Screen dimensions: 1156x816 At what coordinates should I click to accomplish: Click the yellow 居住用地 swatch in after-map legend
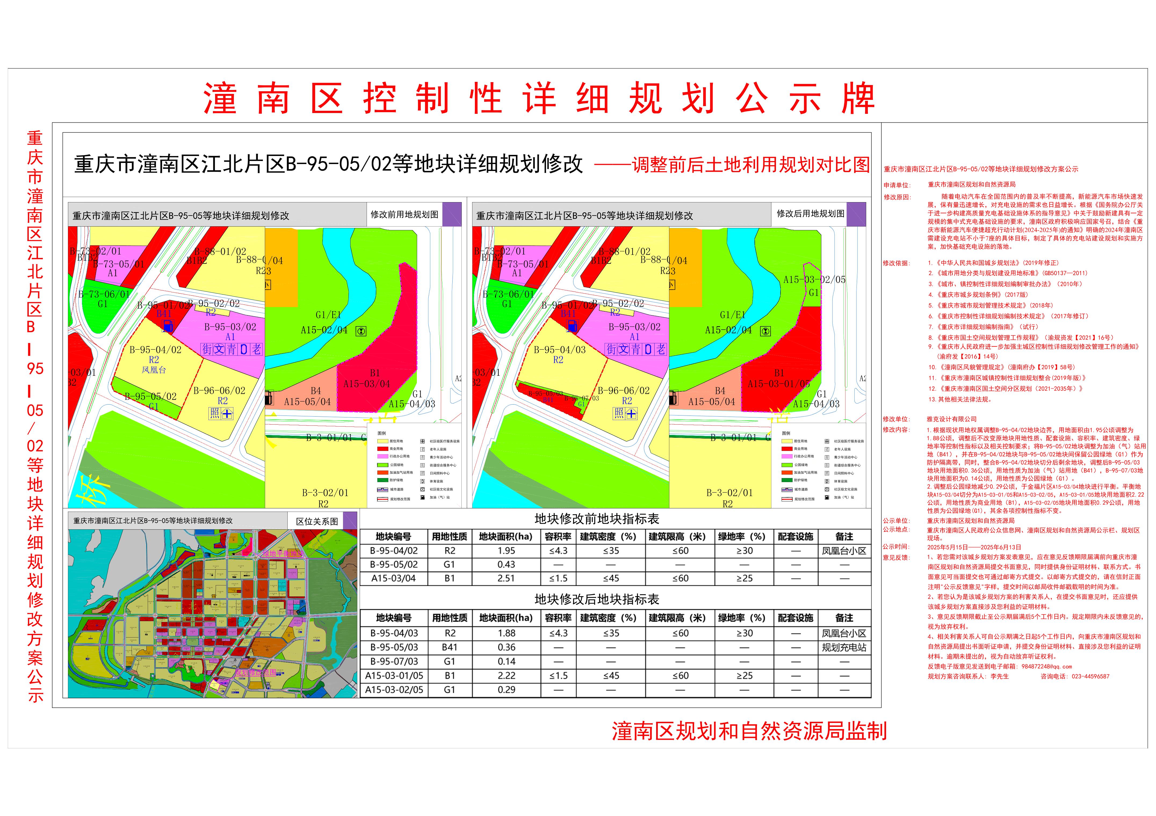(x=787, y=441)
